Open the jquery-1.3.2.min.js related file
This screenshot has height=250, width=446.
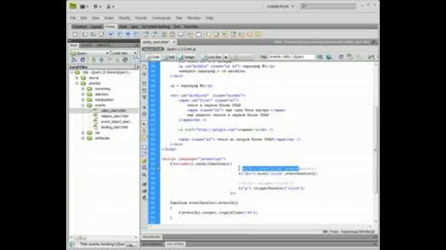tap(181, 49)
